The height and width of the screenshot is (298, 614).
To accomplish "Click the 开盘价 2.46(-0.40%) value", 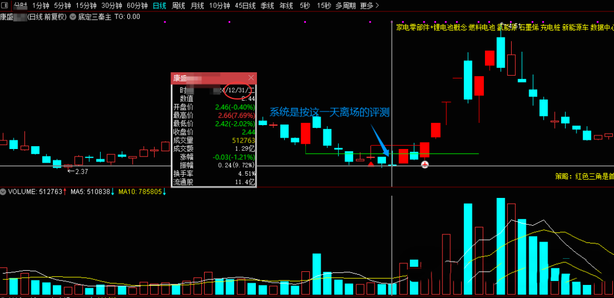I will [x=235, y=107].
